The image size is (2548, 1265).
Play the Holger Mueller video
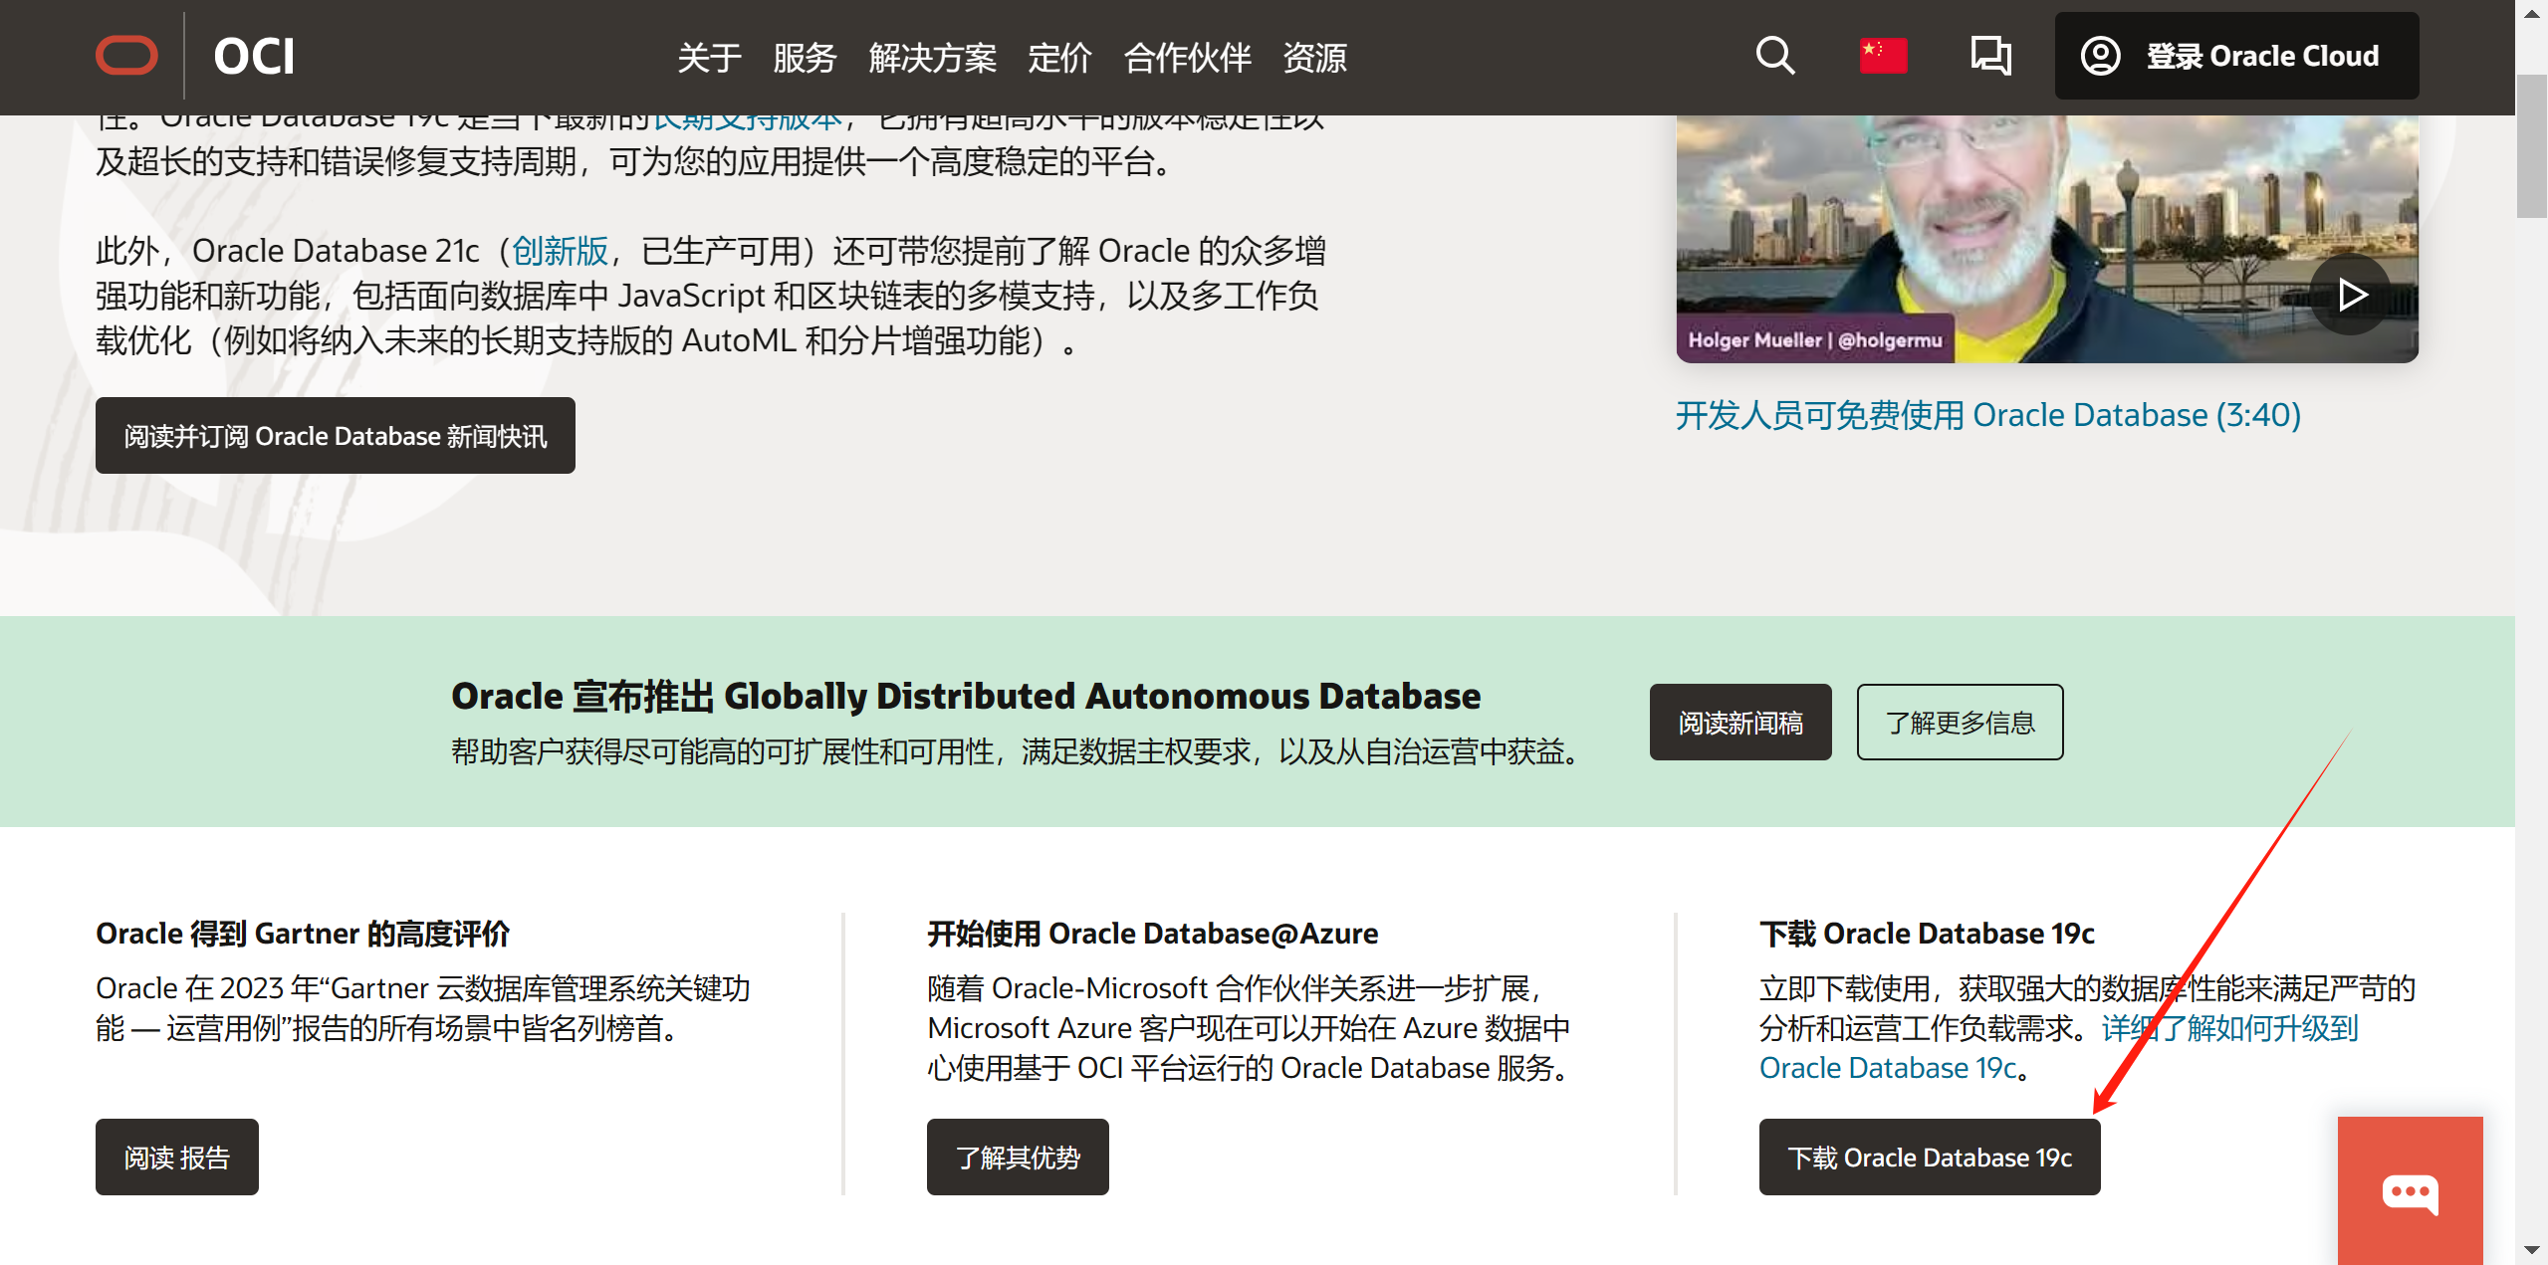[2350, 295]
